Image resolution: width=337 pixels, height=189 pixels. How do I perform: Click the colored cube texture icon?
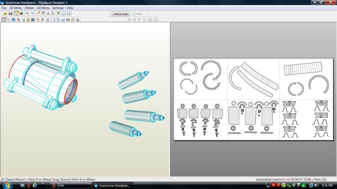pyautogui.click(x=21, y=13)
